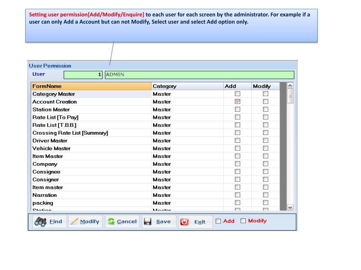Enable Modify permission for Account Creation
The width and height of the screenshot is (361, 270).
265,102
